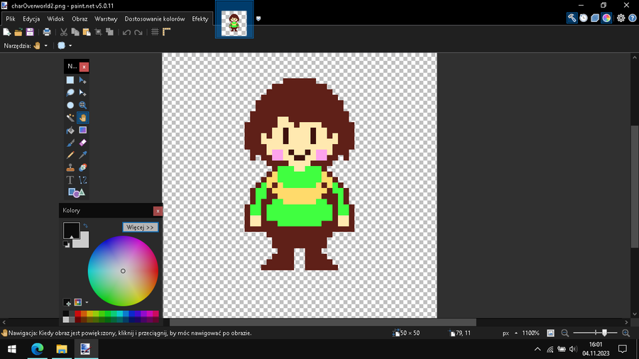Screen dimensions: 639x359
Task: Open the Efekty menu
Action: pos(200,18)
